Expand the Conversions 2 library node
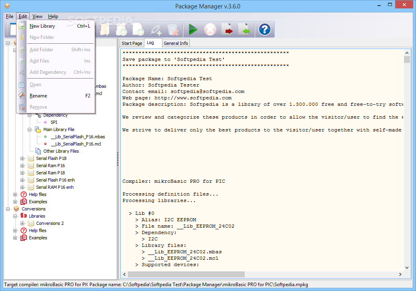Screen dimensions: 416x291 pyautogui.click(x=22, y=223)
